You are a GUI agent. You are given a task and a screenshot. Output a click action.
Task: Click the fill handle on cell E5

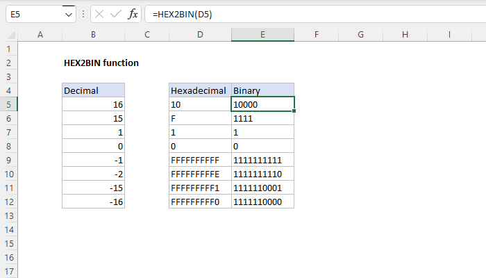[x=294, y=111]
